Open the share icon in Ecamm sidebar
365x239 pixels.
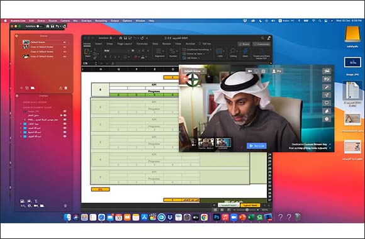click(x=327, y=95)
